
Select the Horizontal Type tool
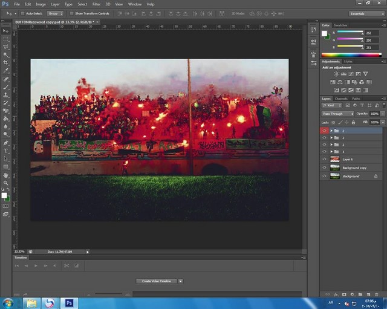(6, 151)
